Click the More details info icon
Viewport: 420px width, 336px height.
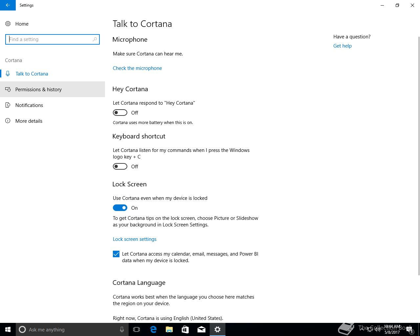pos(8,121)
